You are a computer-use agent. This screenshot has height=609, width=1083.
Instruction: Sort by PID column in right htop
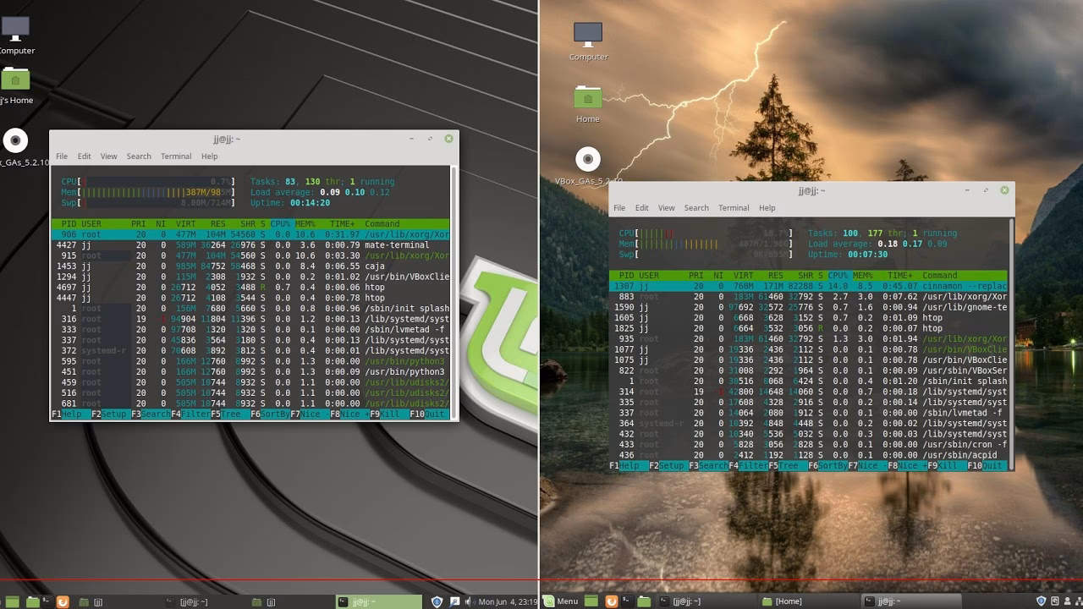tap(626, 276)
